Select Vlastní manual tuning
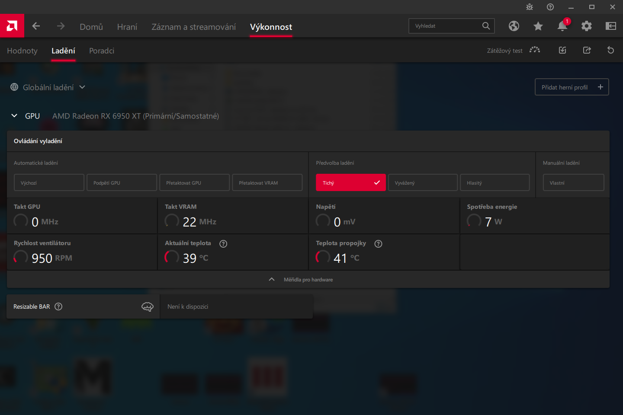Image resolution: width=623 pixels, height=415 pixels. [574, 182]
